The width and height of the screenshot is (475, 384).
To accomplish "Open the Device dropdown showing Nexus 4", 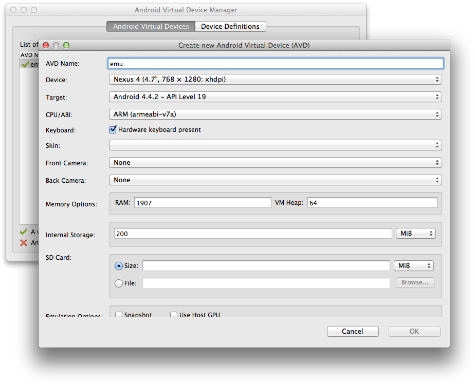I will (275, 80).
